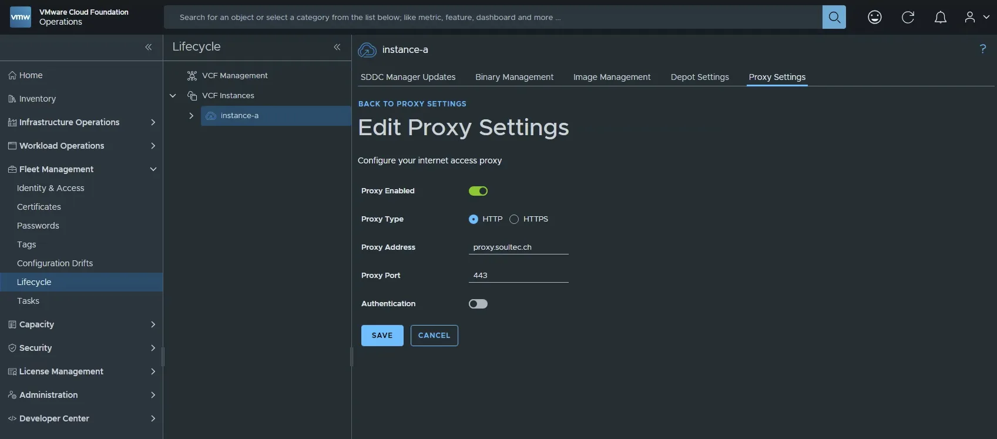Select VCF Management tree item
This screenshot has width=997, height=439.
[x=234, y=75]
